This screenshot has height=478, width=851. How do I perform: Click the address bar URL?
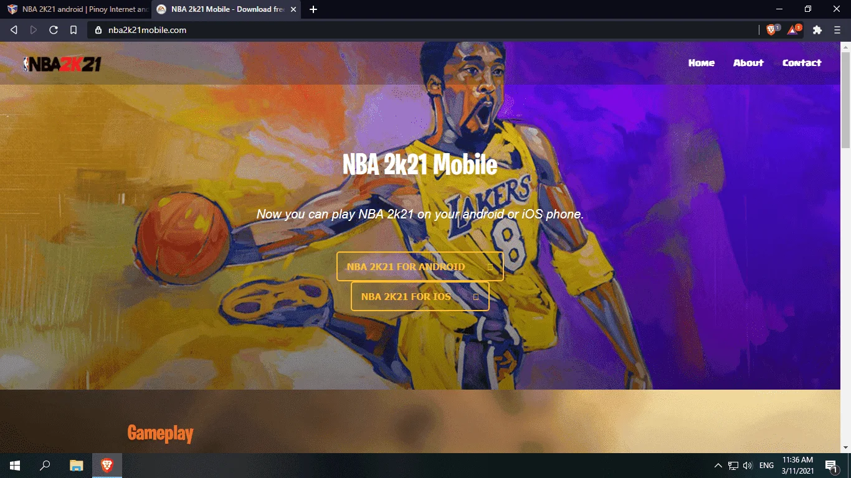click(x=147, y=30)
